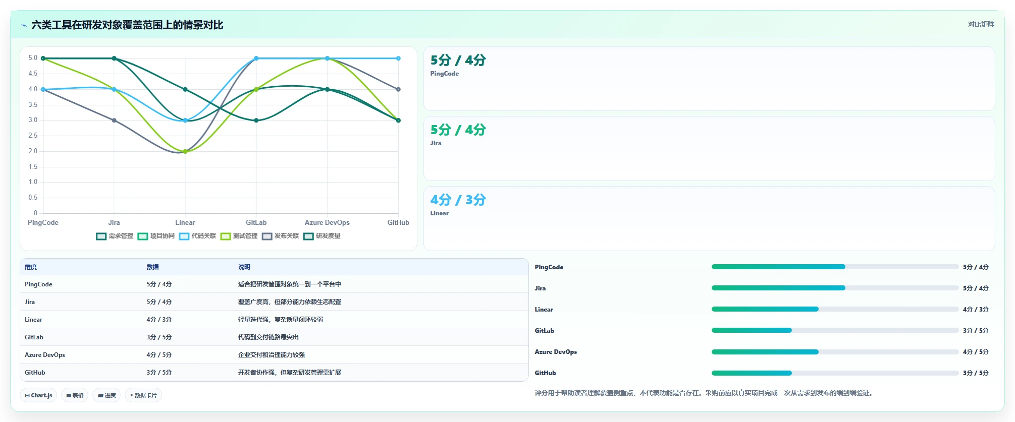Click the Azure DevOps x-axis label on chart
Screen dimensions: 1015x422
(x=327, y=222)
